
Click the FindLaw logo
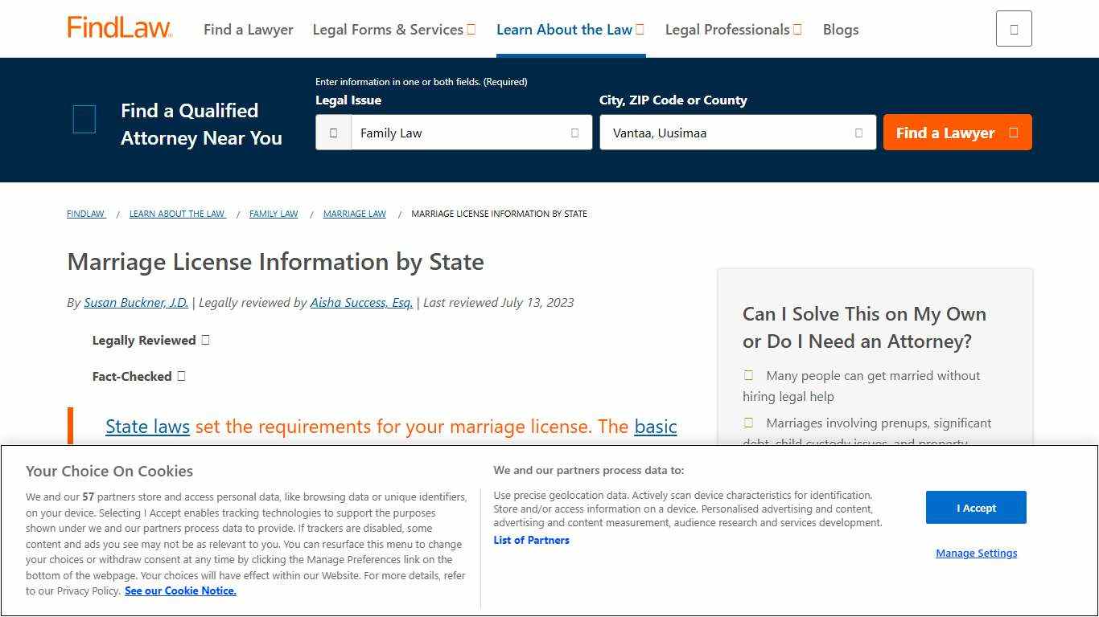click(x=118, y=27)
